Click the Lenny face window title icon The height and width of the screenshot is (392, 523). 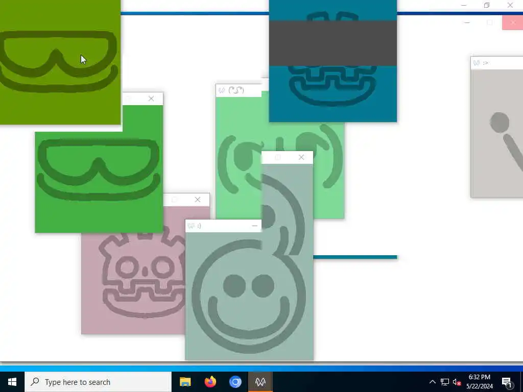(x=222, y=90)
